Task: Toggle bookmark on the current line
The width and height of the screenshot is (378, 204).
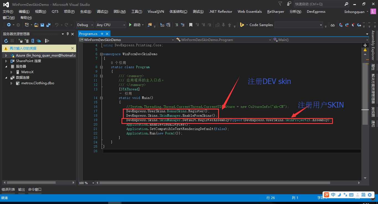Action: [191, 25]
